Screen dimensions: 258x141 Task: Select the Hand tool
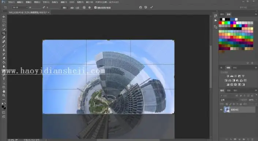pos(4,91)
